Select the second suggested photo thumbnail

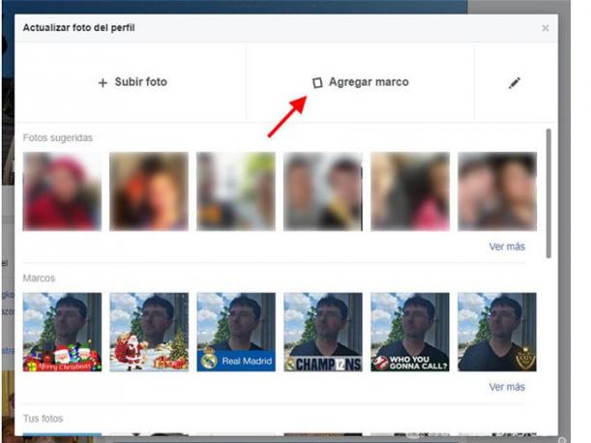coord(149,192)
